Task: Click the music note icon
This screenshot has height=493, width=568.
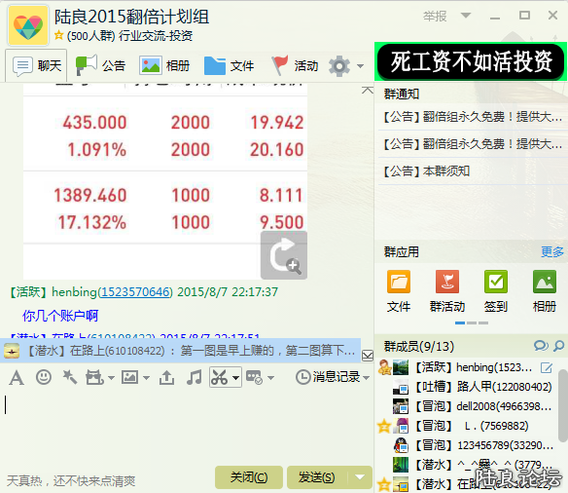Action: pos(195,378)
